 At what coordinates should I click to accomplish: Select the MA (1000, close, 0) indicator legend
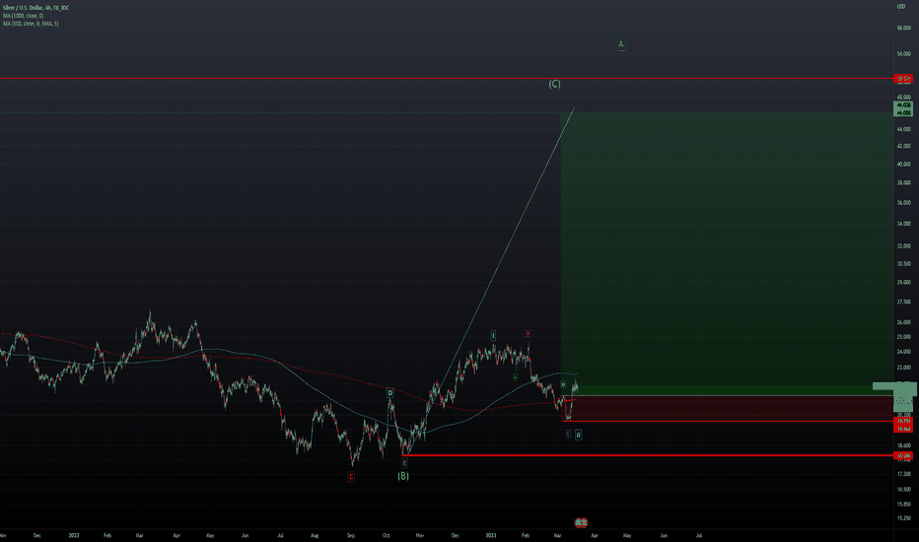tap(24, 16)
